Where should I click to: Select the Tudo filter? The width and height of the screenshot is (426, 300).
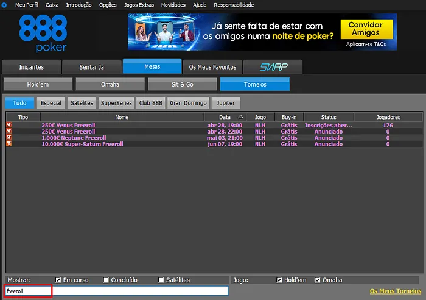click(x=19, y=103)
